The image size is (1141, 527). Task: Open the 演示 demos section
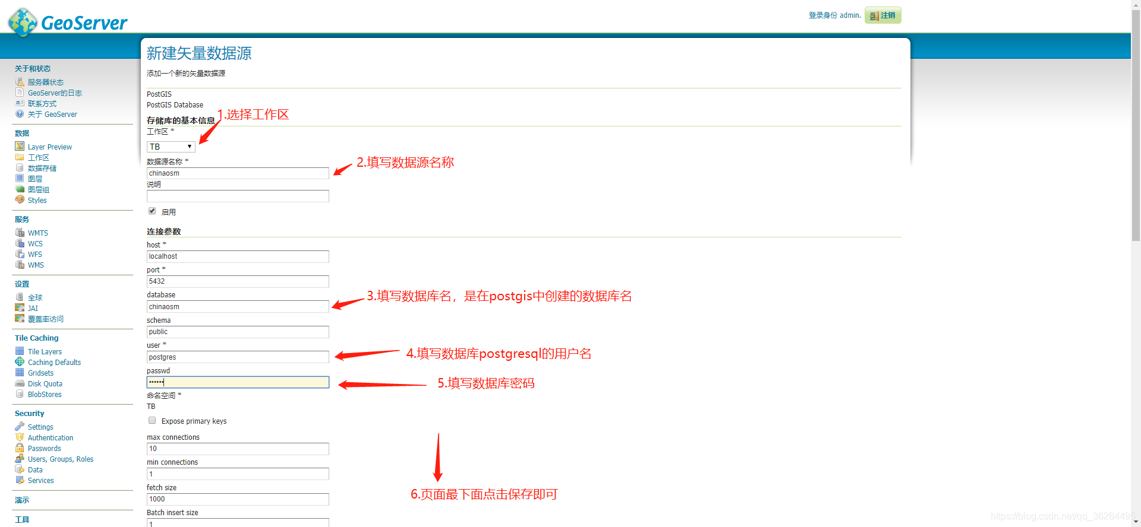(x=22, y=500)
